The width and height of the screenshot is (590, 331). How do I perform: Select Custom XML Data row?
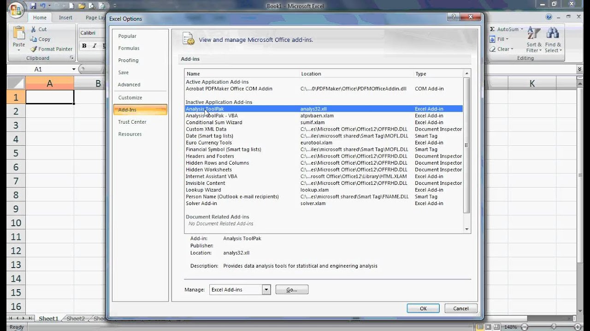[x=324, y=129]
